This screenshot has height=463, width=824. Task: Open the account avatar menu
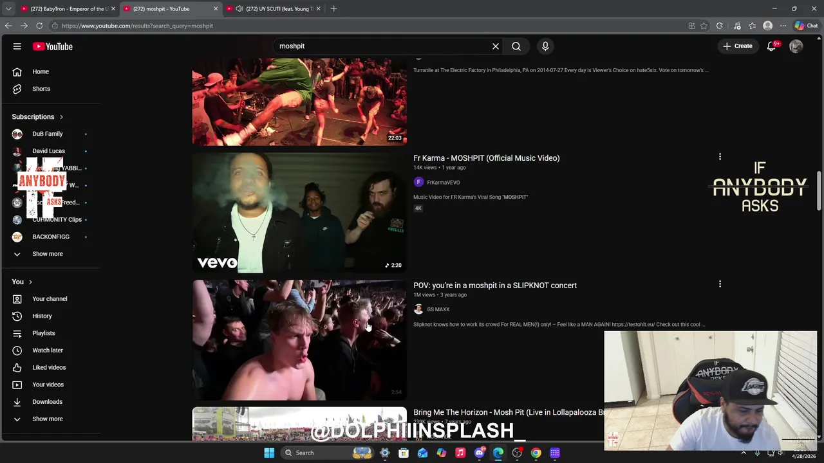click(796, 46)
